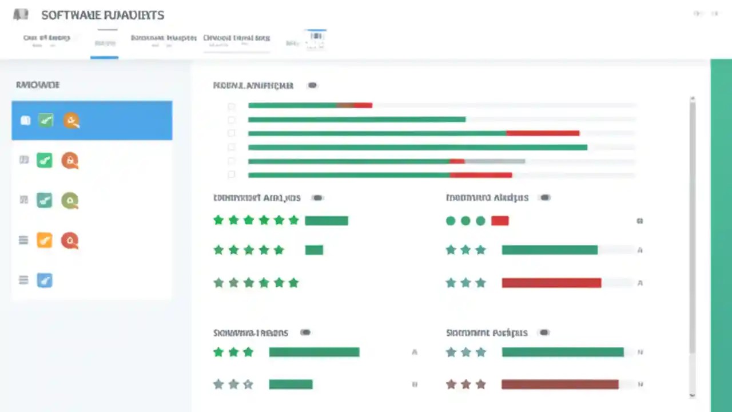
Task: Toggle the switch beside the top ratings section header
Action: click(312, 85)
